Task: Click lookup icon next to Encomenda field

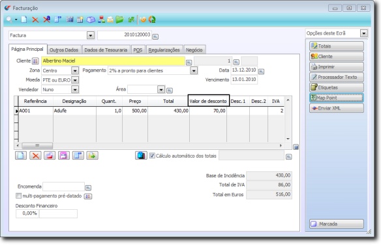Action: [88, 188]
